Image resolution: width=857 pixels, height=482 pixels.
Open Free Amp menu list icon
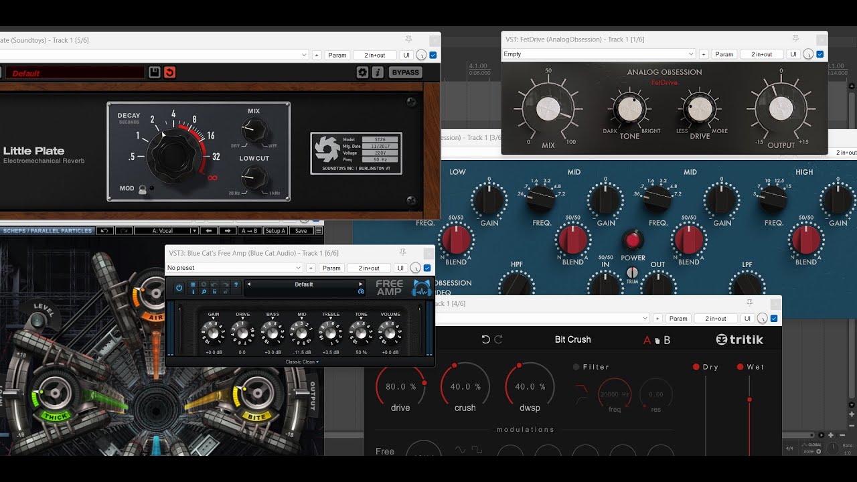[x=193, y=285]
